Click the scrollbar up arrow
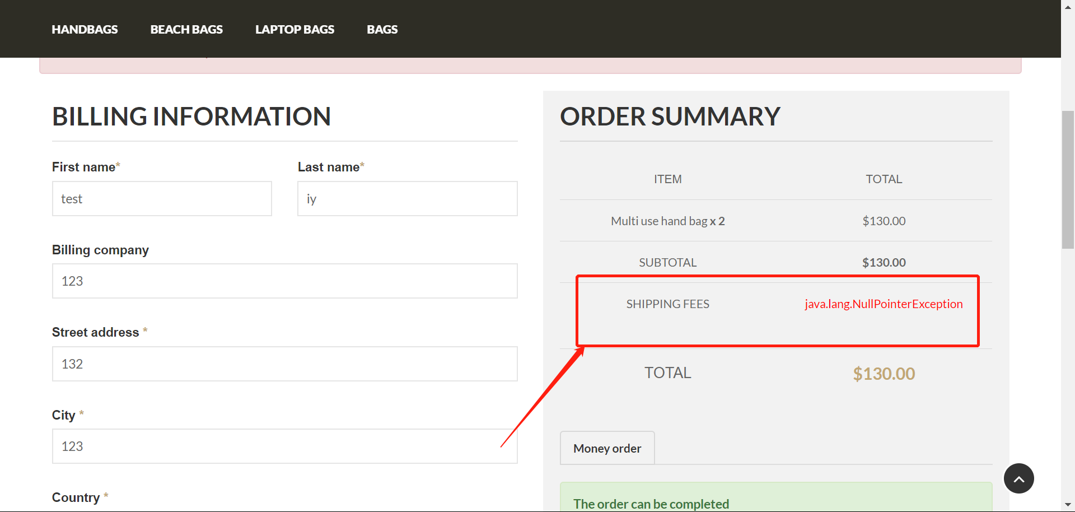The image size is (1075, 512). 1068,6
